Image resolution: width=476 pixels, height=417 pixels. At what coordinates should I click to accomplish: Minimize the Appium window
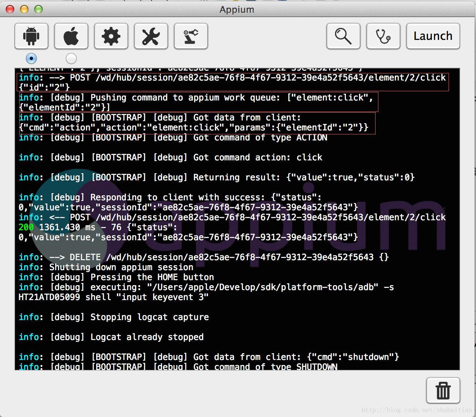24,9
